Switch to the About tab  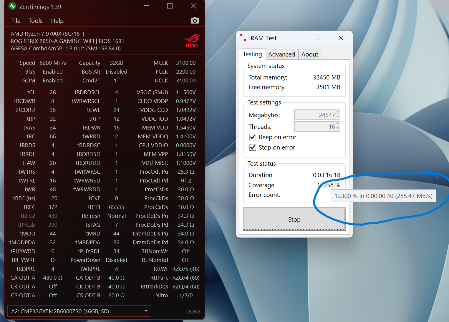coord(310,54)
